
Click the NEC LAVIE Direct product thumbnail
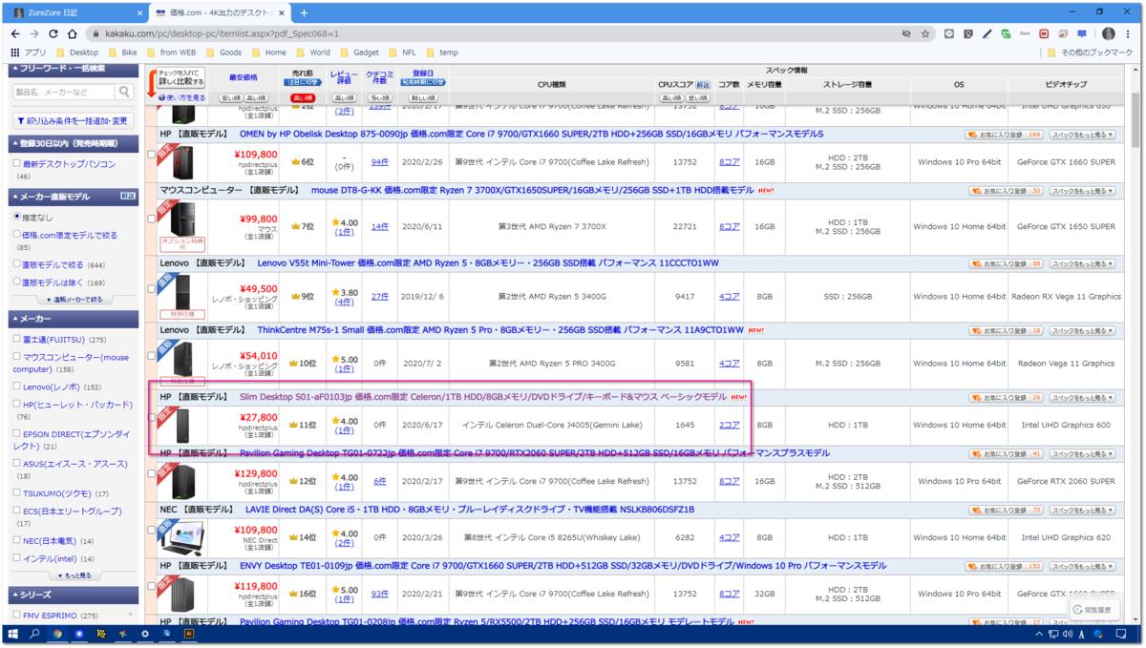tap(182, 537)
